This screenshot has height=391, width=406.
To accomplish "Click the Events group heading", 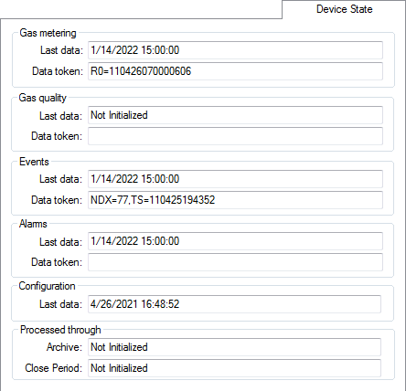I will tap(34, 162).
